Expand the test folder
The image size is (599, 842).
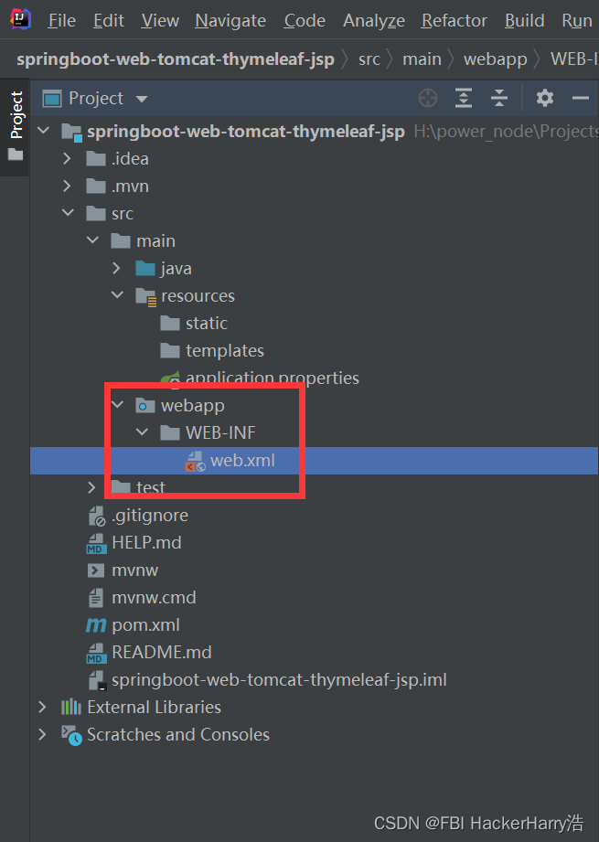pos(91,487)
